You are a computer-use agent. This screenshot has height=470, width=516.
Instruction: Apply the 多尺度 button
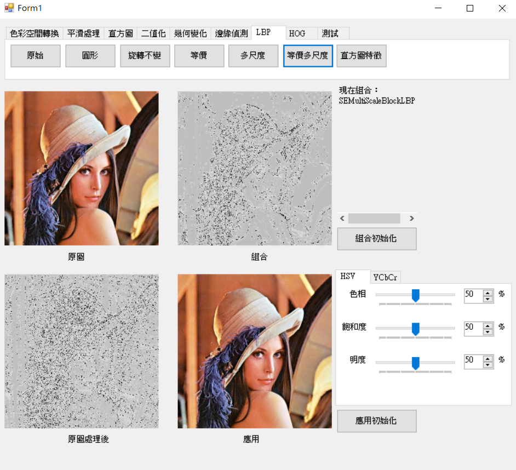[x=254, y=56]
